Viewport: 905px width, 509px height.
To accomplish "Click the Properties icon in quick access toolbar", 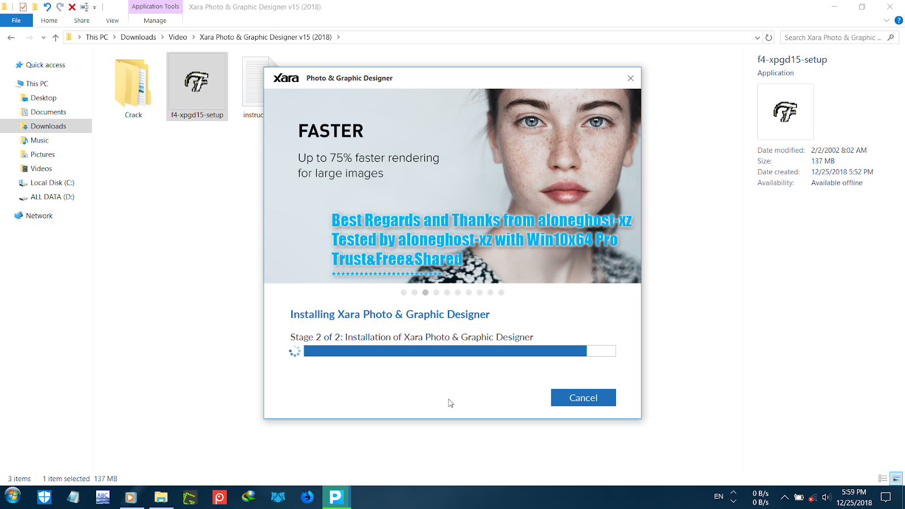I will (23, 7).
